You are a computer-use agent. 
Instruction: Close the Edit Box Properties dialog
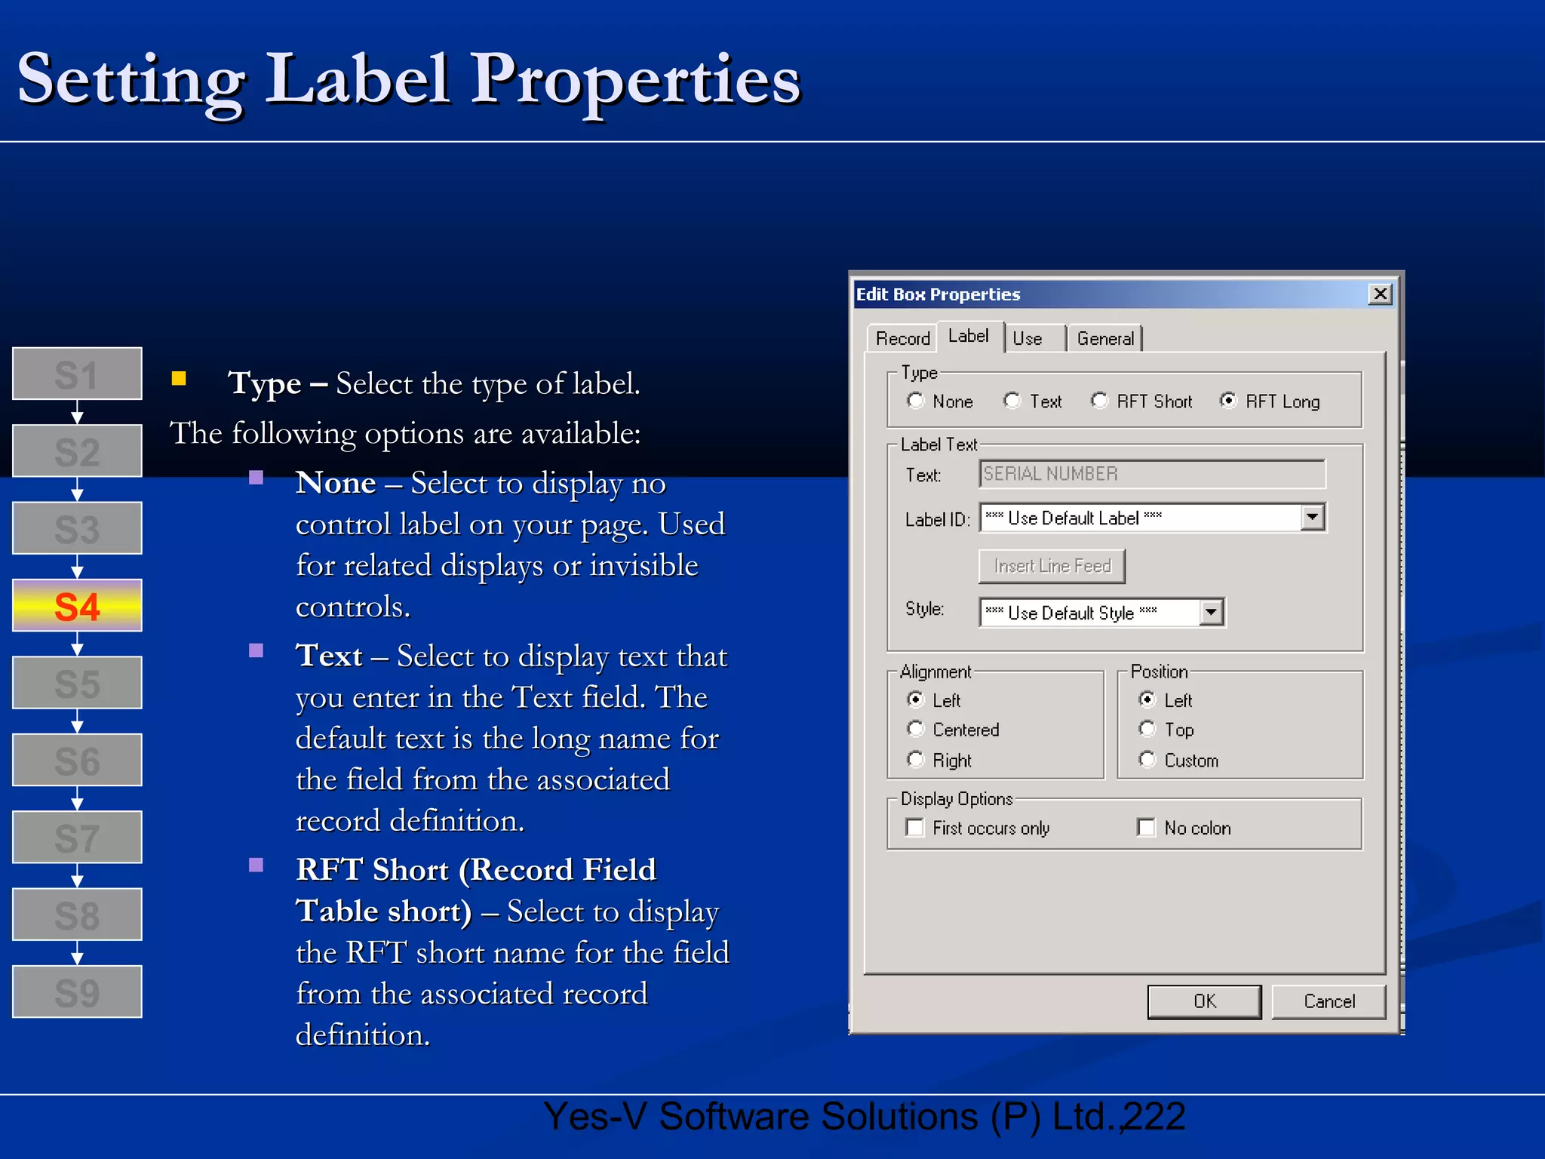click(x=1380, y=294)
